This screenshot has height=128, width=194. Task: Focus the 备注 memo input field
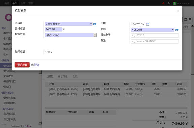155,41
